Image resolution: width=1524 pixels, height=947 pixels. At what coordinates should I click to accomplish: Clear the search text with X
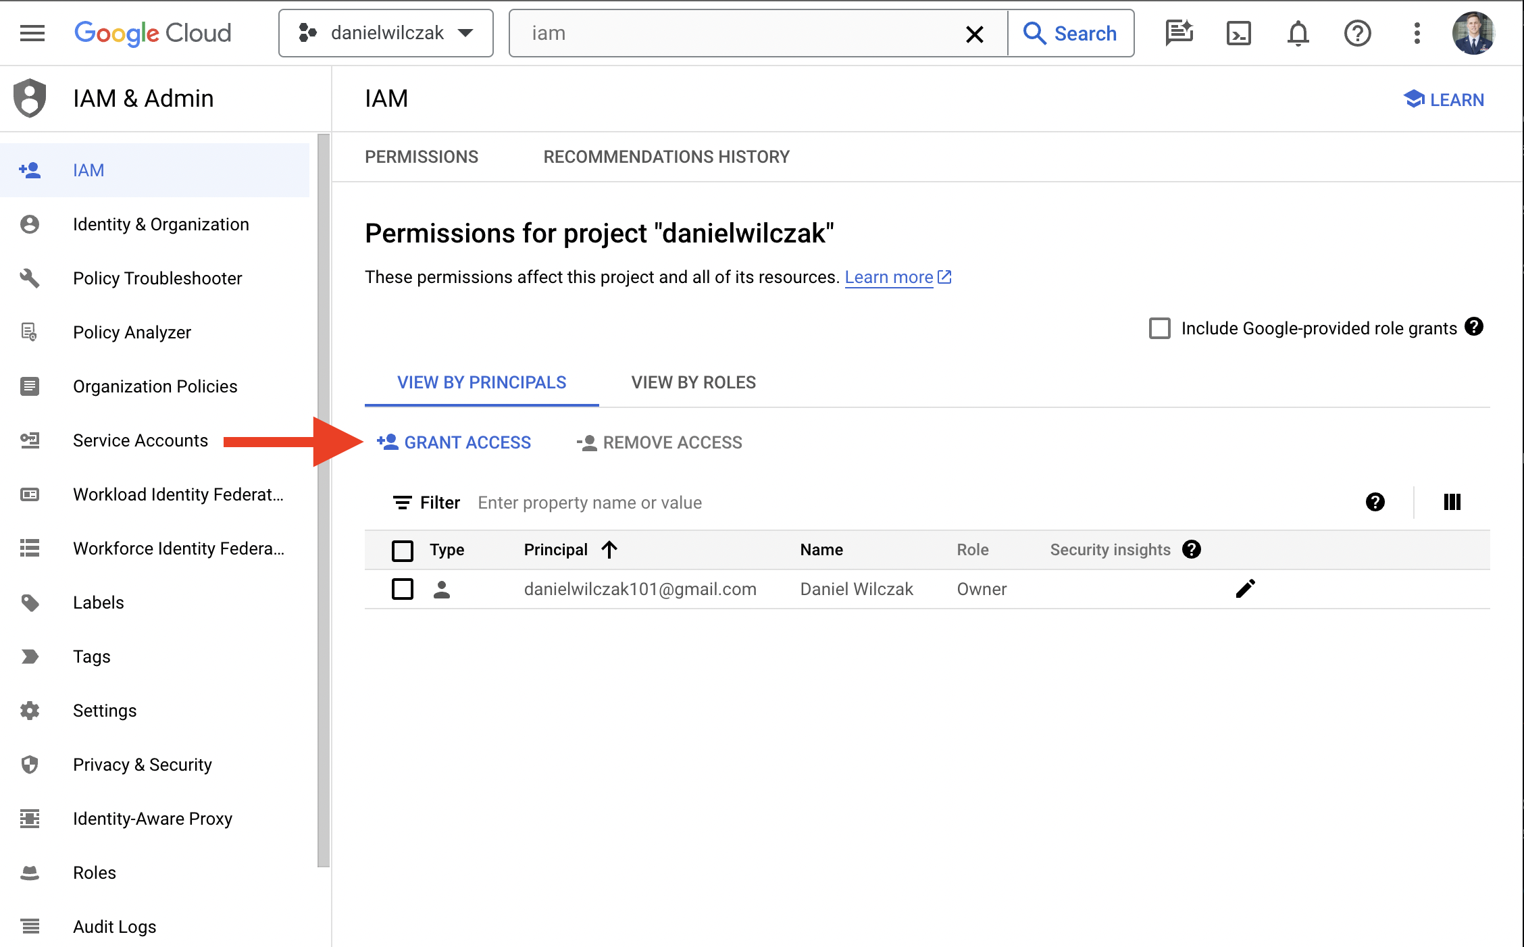pyautogui.click(x=974, y=34)
